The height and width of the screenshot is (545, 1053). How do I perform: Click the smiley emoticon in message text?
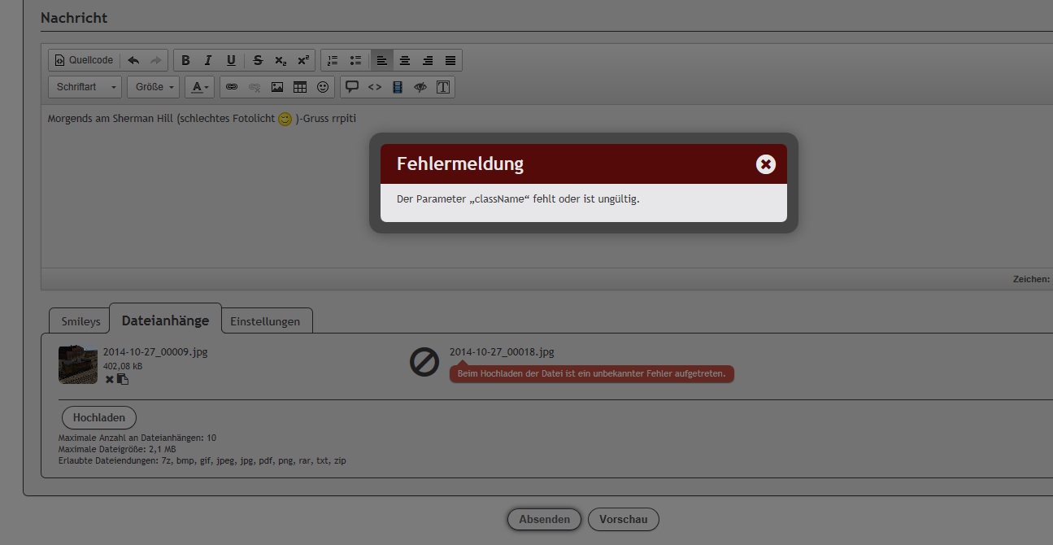click(x=285, y=119)
